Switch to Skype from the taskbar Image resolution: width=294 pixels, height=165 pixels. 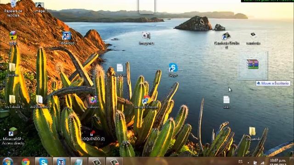coord(43,161)
